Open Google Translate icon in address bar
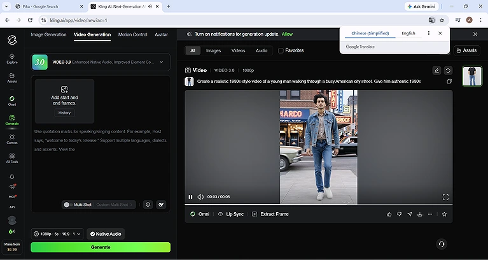The width and height of the screenshot is (488, 260). [431, 20]
